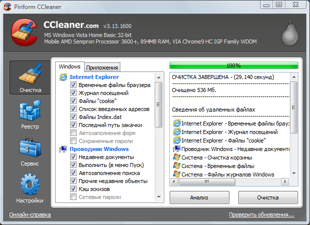Open the Очистка cleaner section
The height and width of the screenshot is (225, 310).
tap(30, 78)
